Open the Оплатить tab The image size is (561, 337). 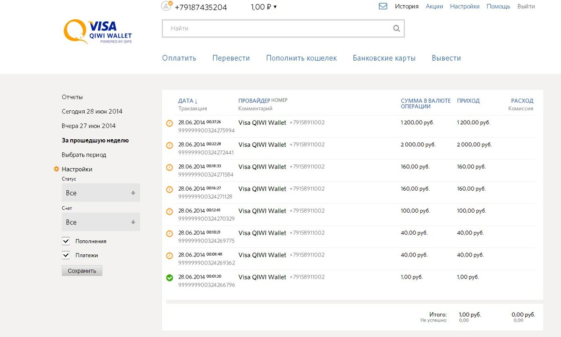click(x=179, y=58)
